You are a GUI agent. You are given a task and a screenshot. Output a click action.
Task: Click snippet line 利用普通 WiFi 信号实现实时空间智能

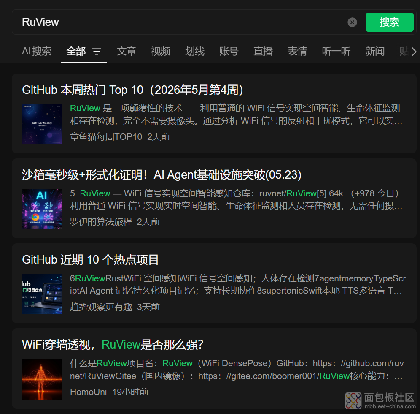pyautogui.click(x=236, y=206)
